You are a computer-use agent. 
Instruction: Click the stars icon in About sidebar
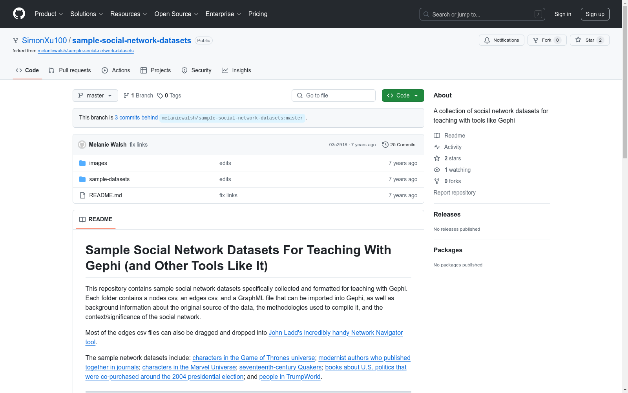click(x=437, y=158)
